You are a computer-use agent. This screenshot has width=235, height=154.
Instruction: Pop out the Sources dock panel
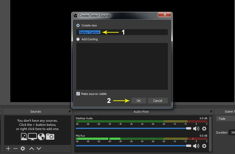click(69, 111)
